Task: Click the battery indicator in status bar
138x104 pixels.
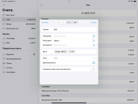Action: click(x=135, y=1)
